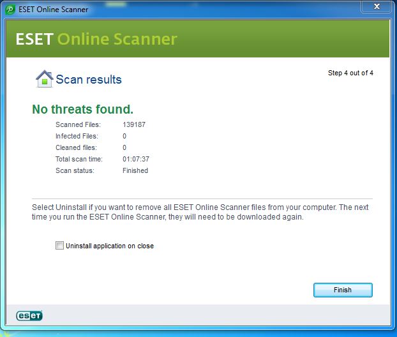The width and height of the screenshot is (397, 337).
Task: Click the 'Scan results' heading
Action: click(89, 80)
